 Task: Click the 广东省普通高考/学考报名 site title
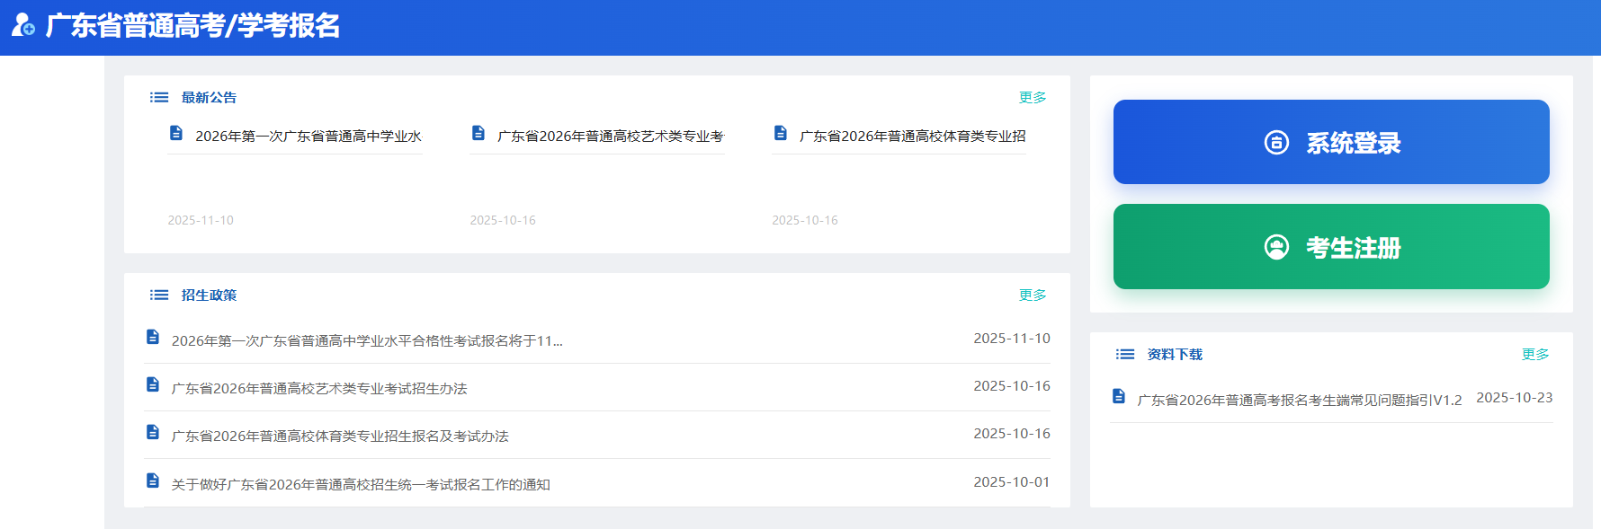click(x=192, y=25)
